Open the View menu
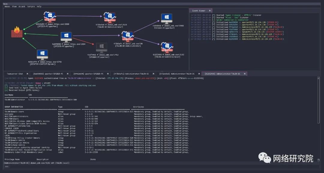324x173 pixels. point(14,6)
